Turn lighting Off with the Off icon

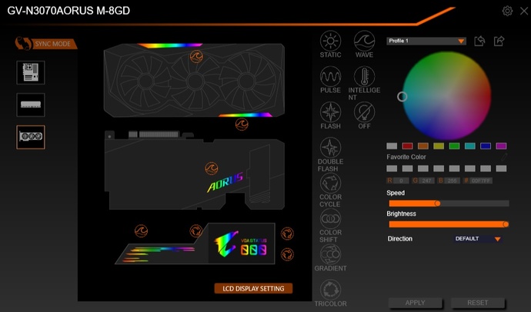click(364, 112)
